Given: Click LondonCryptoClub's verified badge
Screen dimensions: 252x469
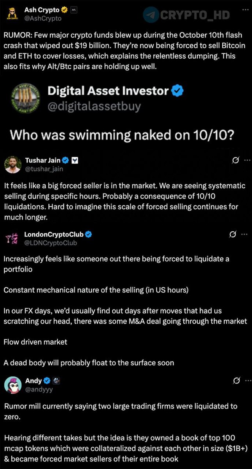Looking at the screenshot, I should [89, 234].
